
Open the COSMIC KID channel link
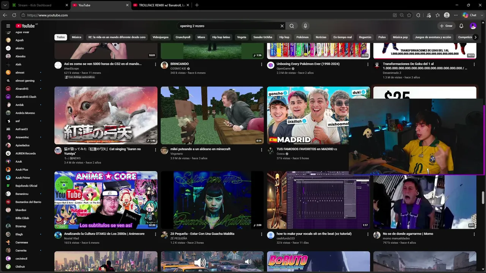click(178, 69)
